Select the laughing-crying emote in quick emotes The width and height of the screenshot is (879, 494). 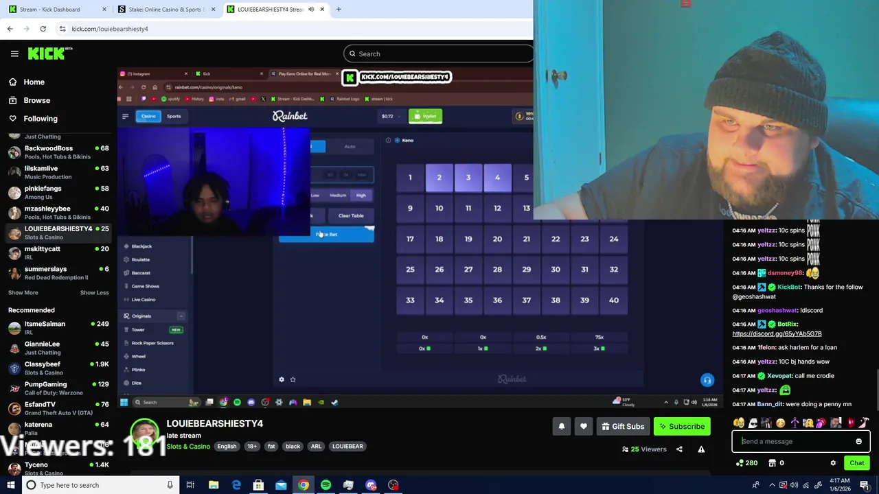point(739,423)
